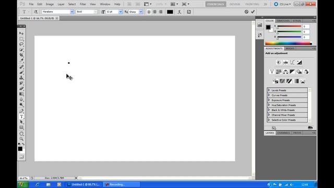Set left align text
Screen dimensions: 334x188
(149, 12)
